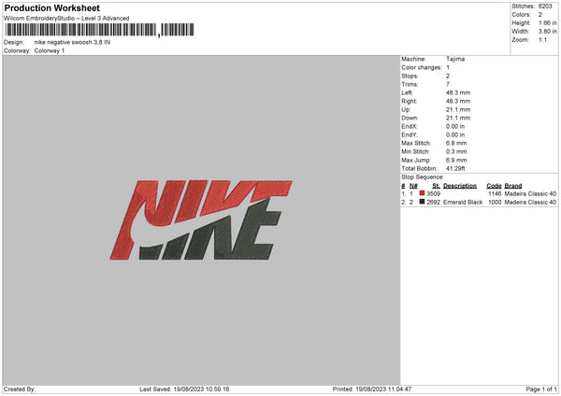Select the Machine value 'Tajima'
561x396 pixels.
[x=455, y=59]
